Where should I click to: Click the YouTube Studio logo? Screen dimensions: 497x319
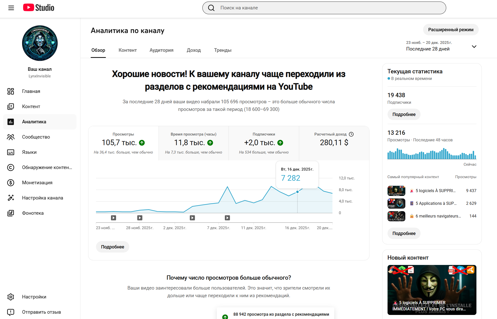click(x=39, y=8)
